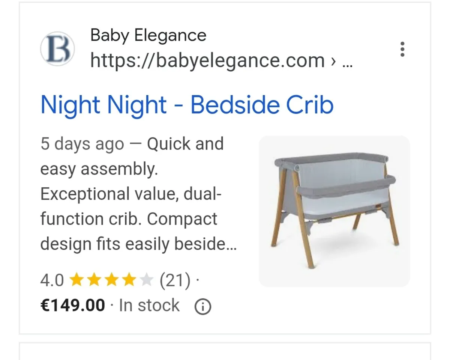Click the "5 days ago" date text
Screen dimensions: 450x360
coord(82,144)
